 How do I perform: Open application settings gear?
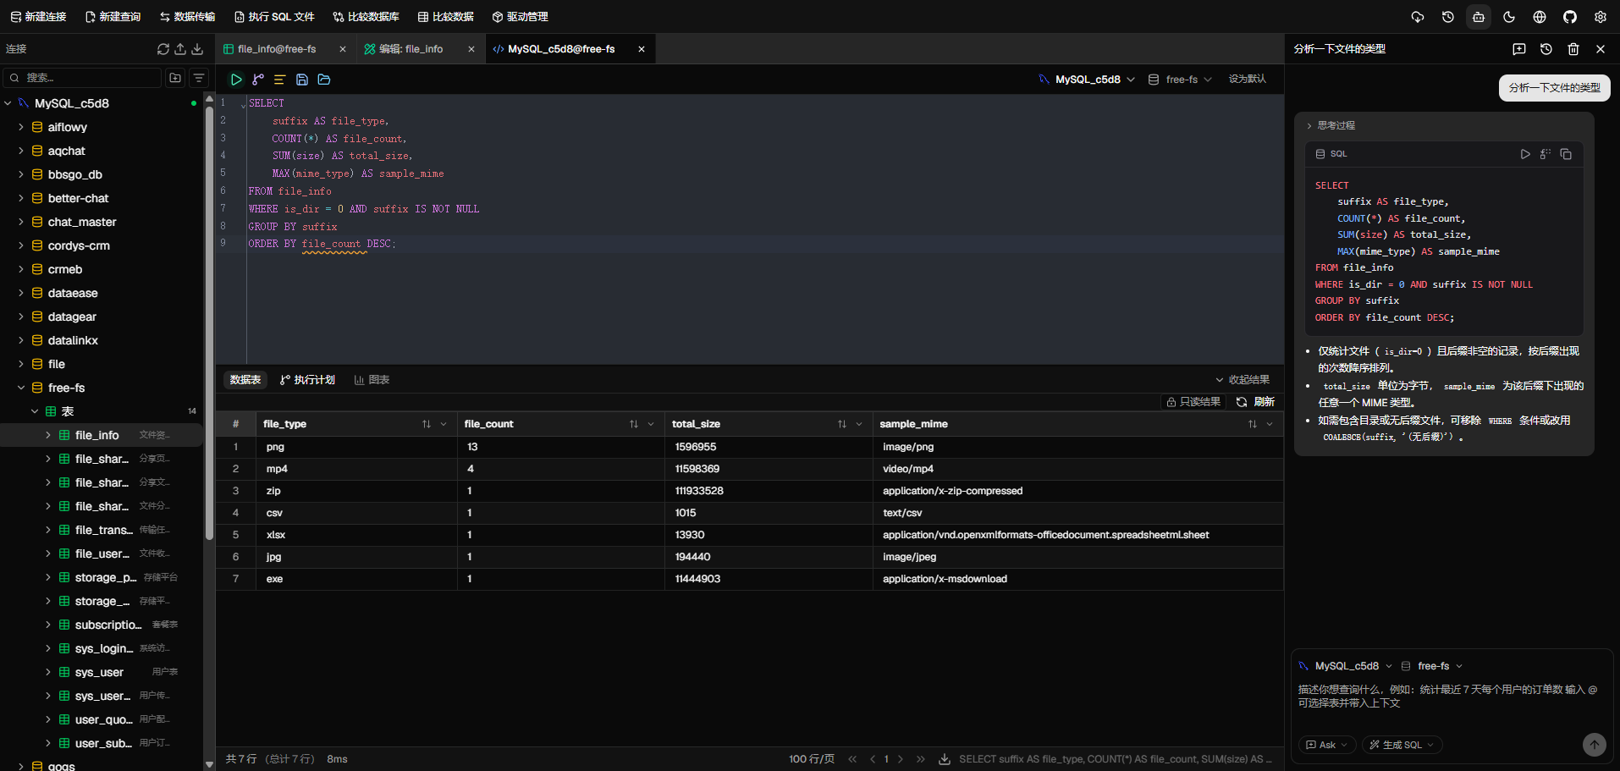point(1601,17)
